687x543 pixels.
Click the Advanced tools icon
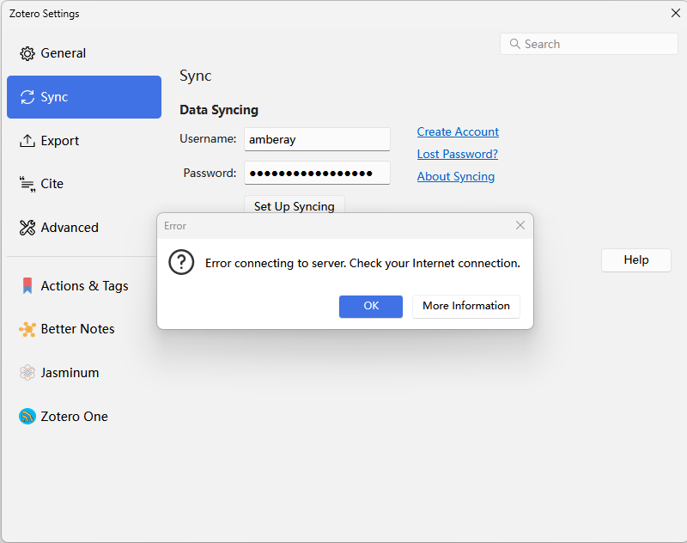(27, 228)
